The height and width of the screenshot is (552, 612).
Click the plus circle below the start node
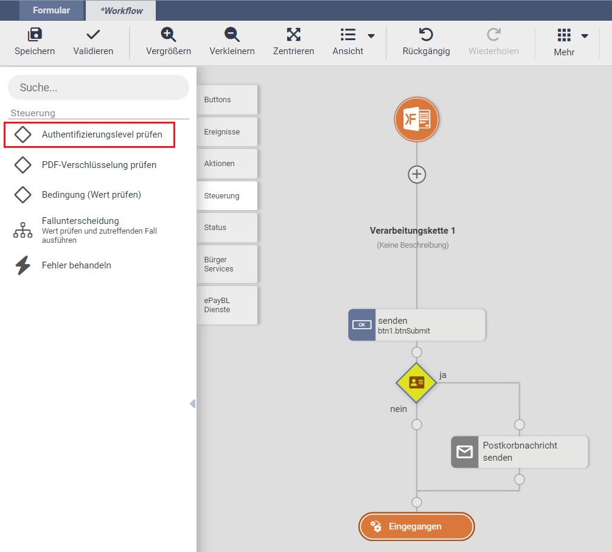tap(417, 175)
